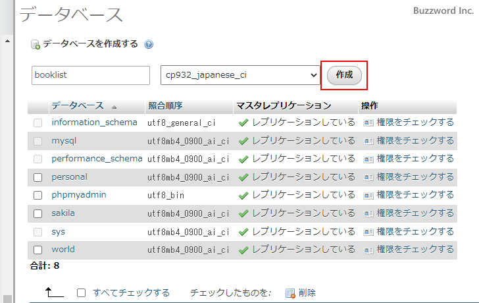The height and width of the screenshot is (303, 479).
Task: Click レプリケーションしている text in the sys row
Action: tap(304, 231)
